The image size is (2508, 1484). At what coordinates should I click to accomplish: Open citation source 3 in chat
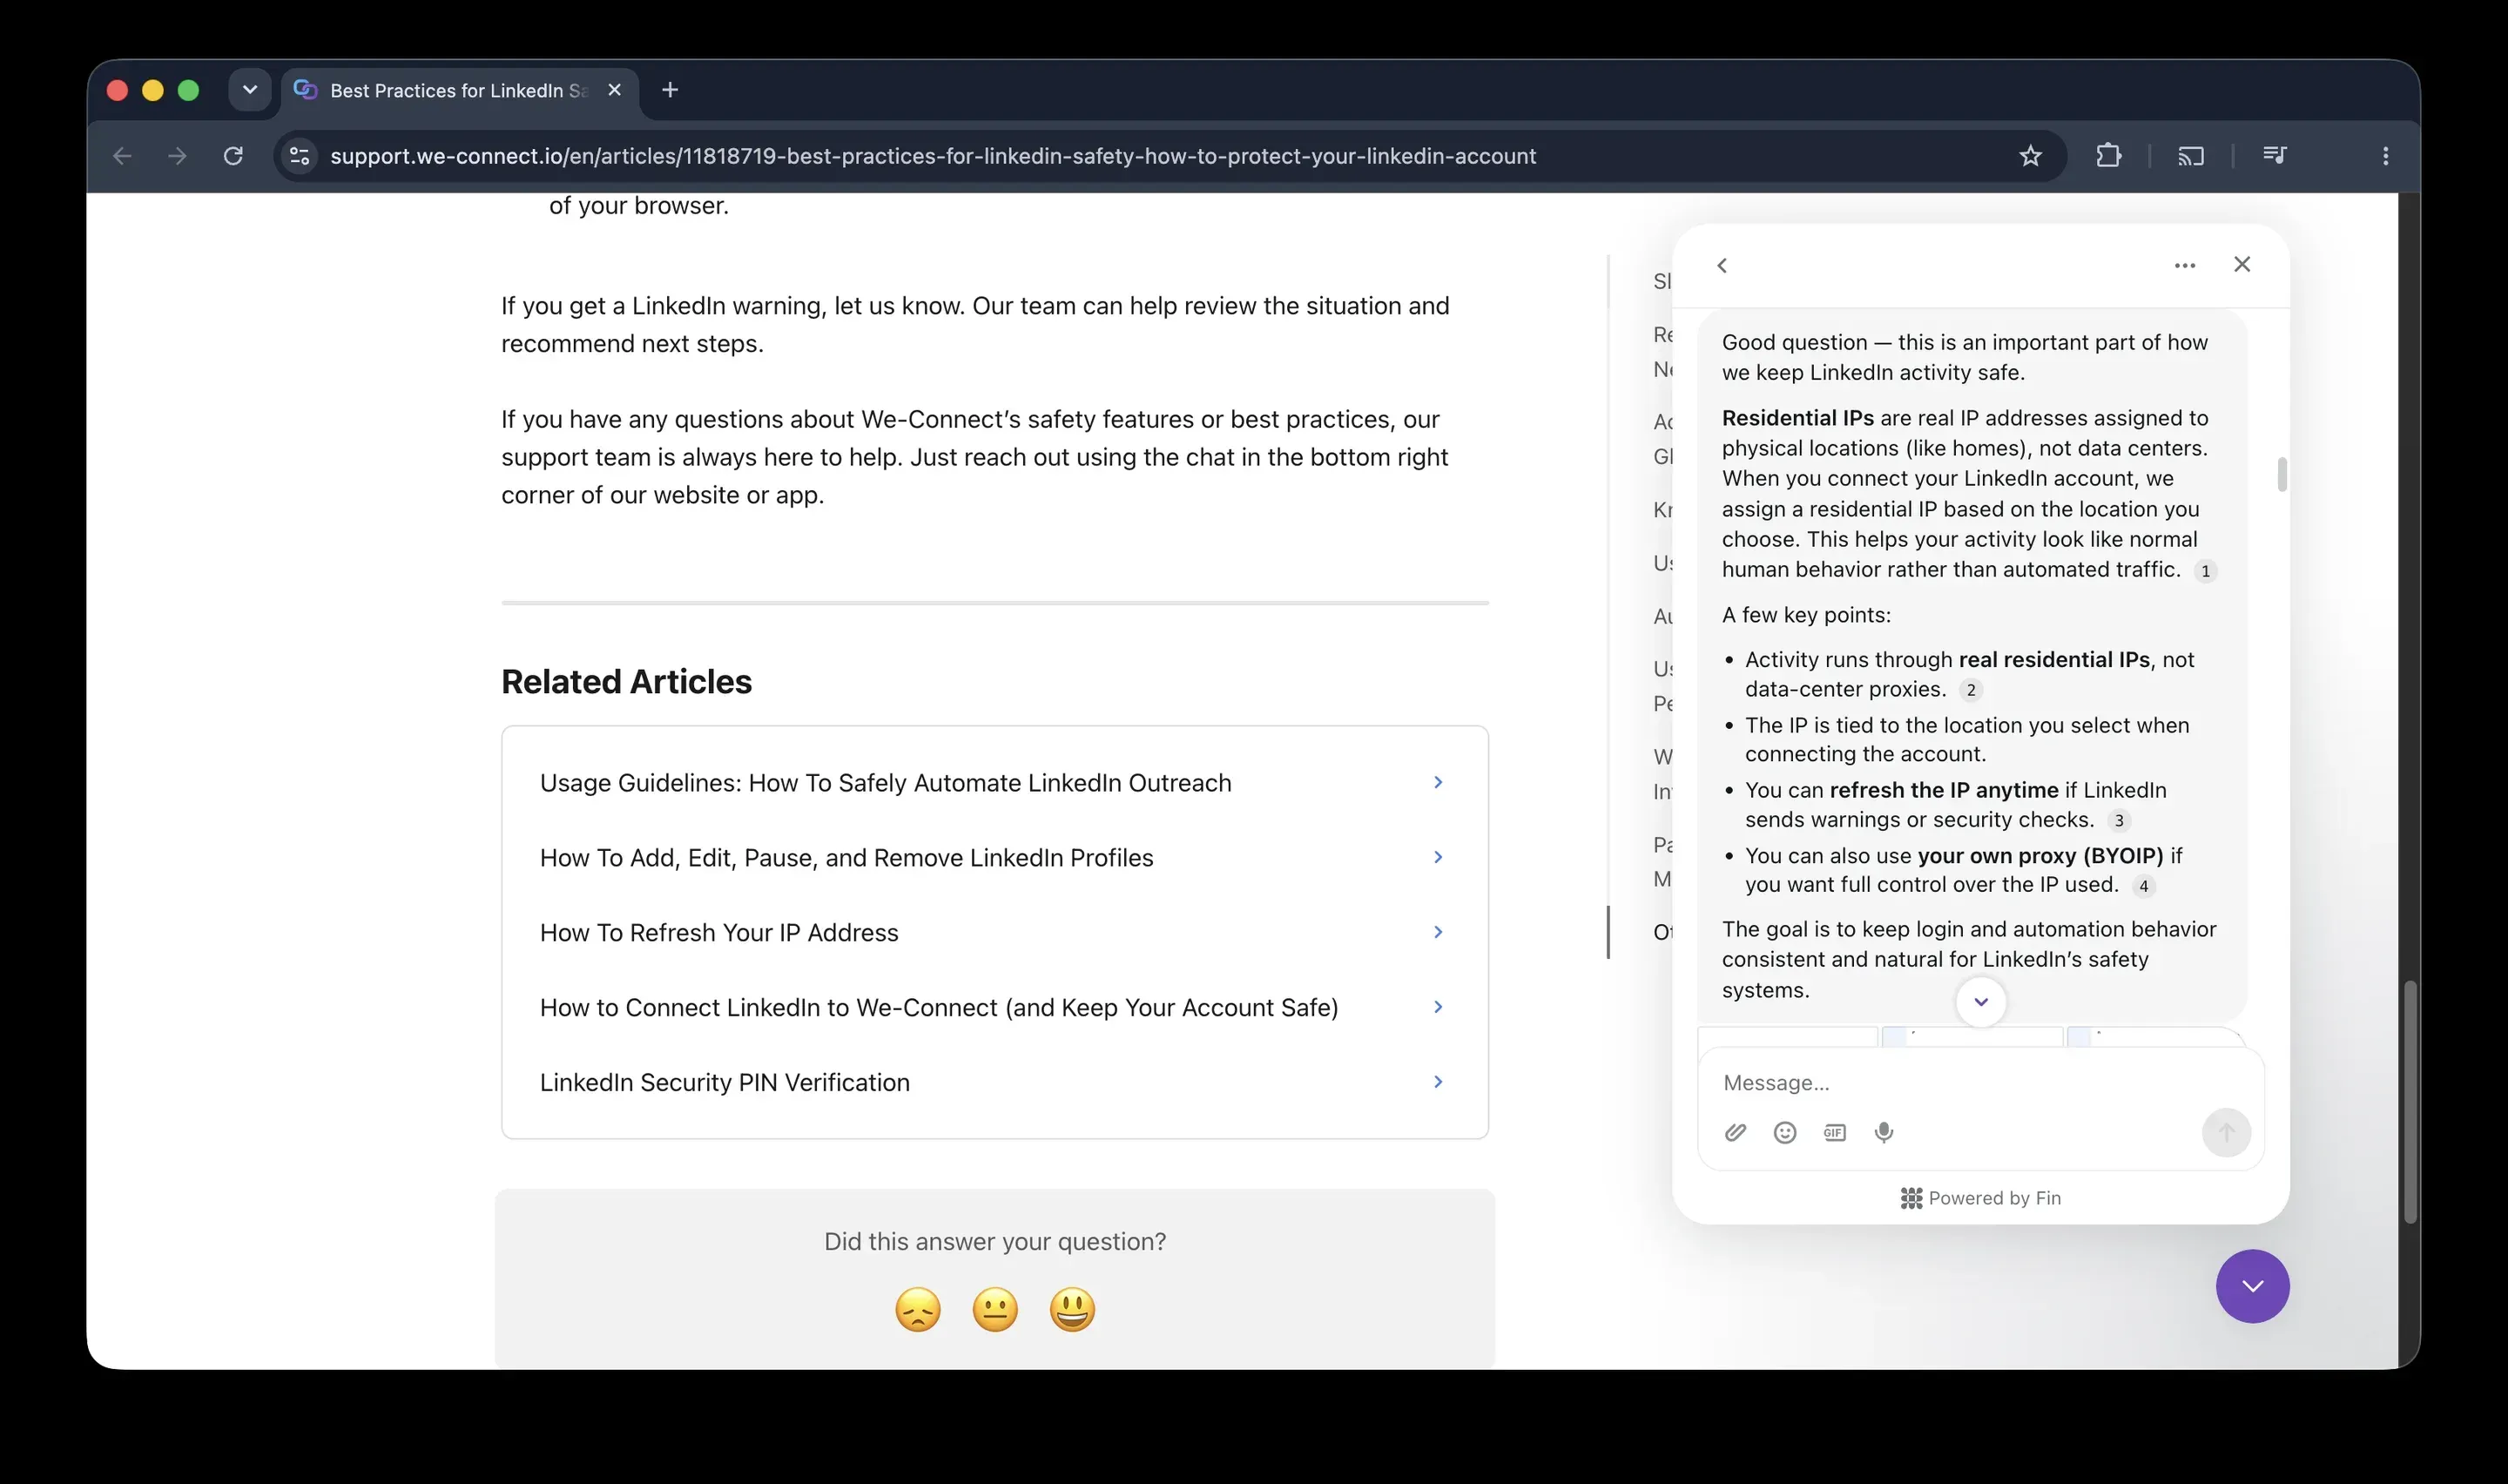[x=2118, y=821]
